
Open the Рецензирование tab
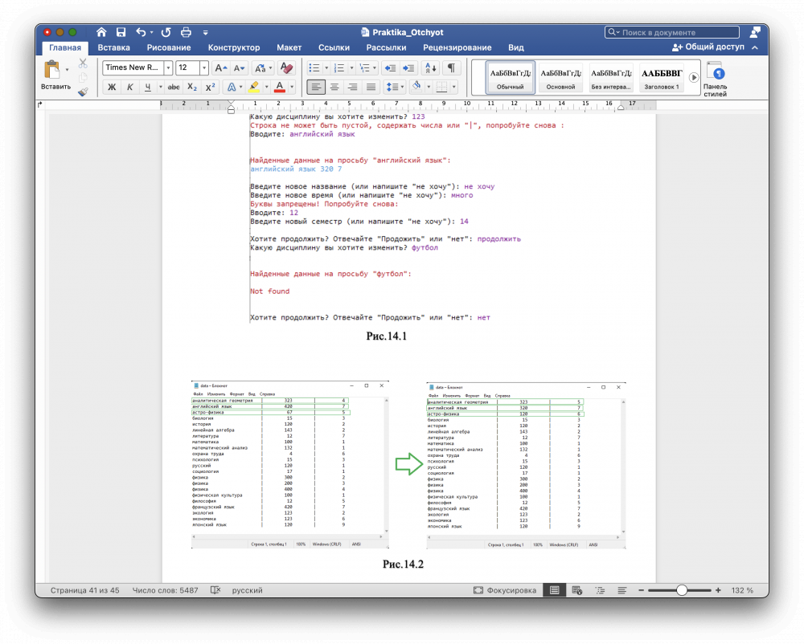(457, 47)
